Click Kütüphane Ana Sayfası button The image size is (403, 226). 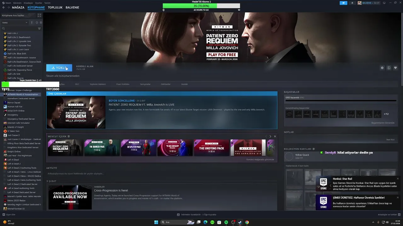[18, 15]
